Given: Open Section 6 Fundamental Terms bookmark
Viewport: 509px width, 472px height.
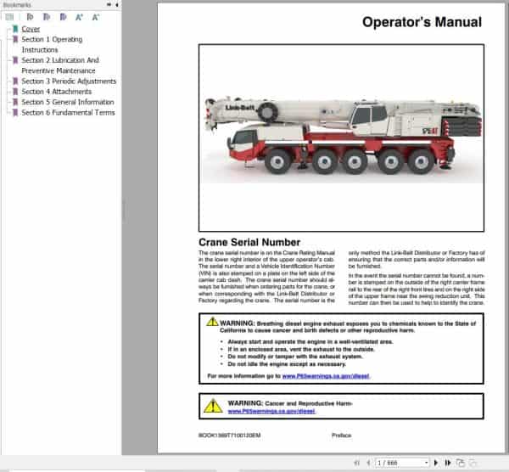Looking at the screenshot, I should (x=68, y=112).
